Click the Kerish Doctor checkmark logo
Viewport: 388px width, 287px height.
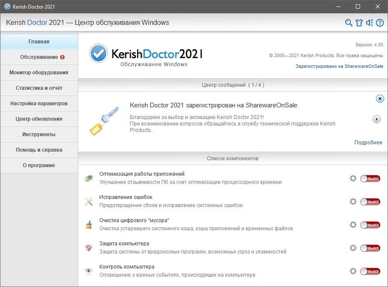click(98, 53)
